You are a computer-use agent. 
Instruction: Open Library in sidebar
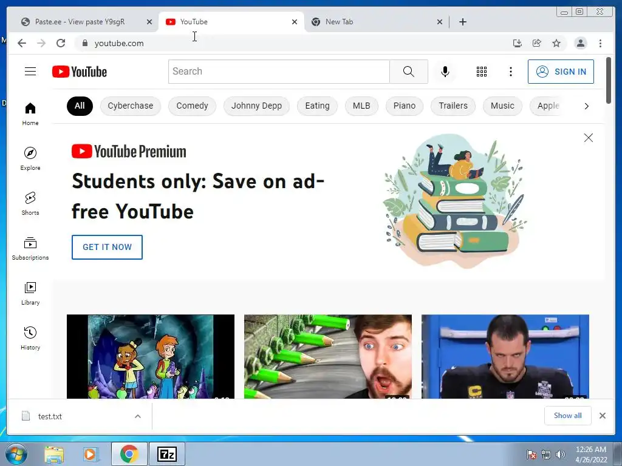tap(30, 293)
